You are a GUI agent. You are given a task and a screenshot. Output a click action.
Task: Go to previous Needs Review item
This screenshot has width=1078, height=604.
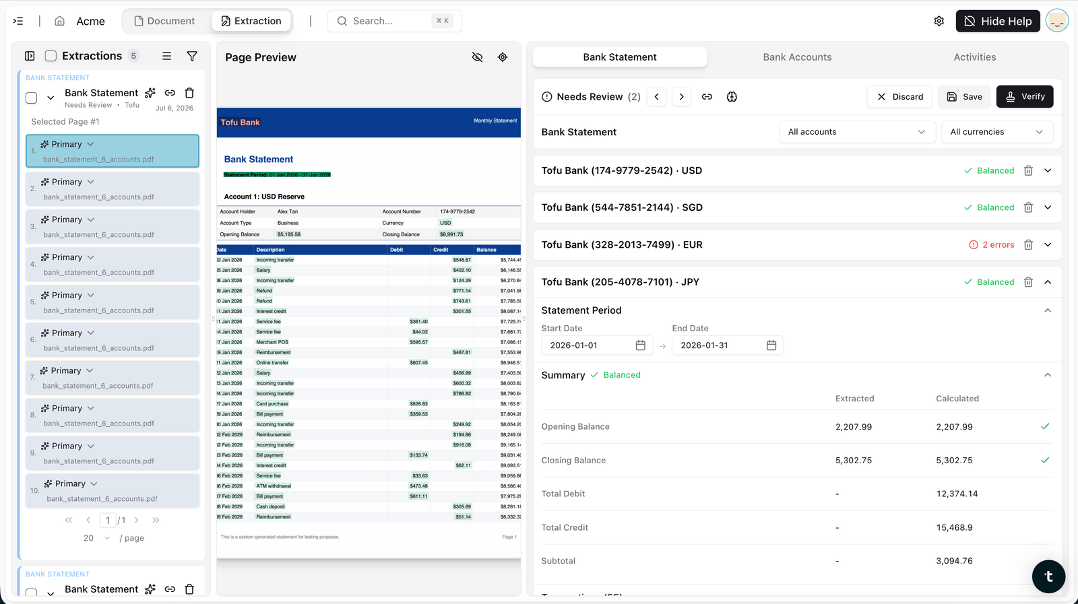(x=657, y=97)
